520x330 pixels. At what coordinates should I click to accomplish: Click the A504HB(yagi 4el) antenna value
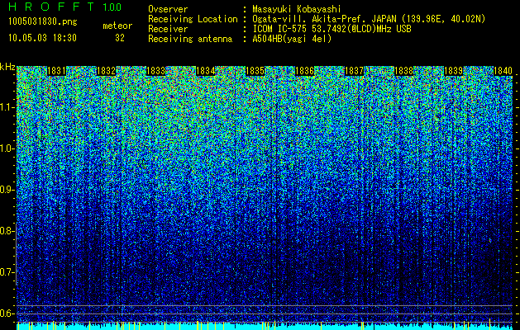click(292, 39)
